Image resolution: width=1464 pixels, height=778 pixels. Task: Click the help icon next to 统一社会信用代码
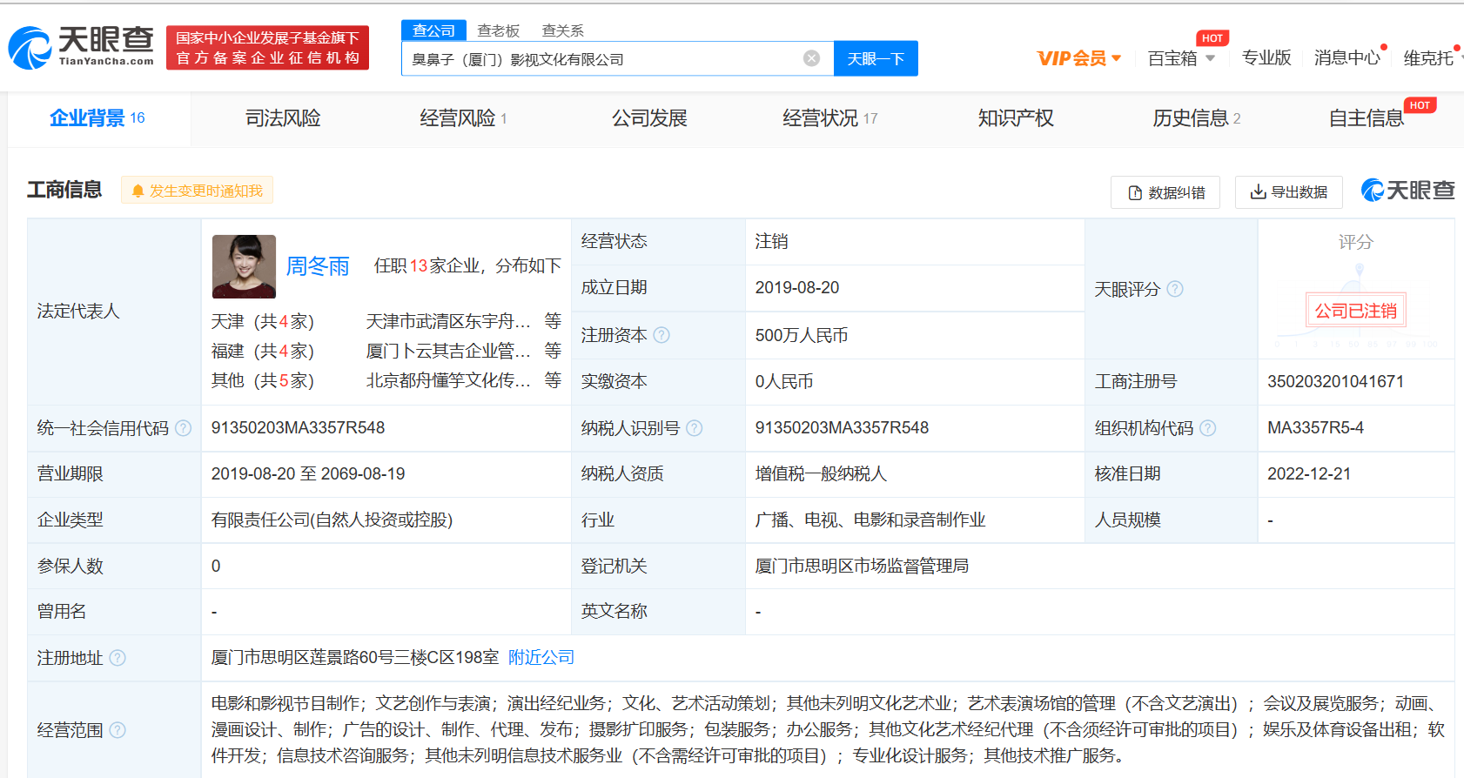[183, 428]
